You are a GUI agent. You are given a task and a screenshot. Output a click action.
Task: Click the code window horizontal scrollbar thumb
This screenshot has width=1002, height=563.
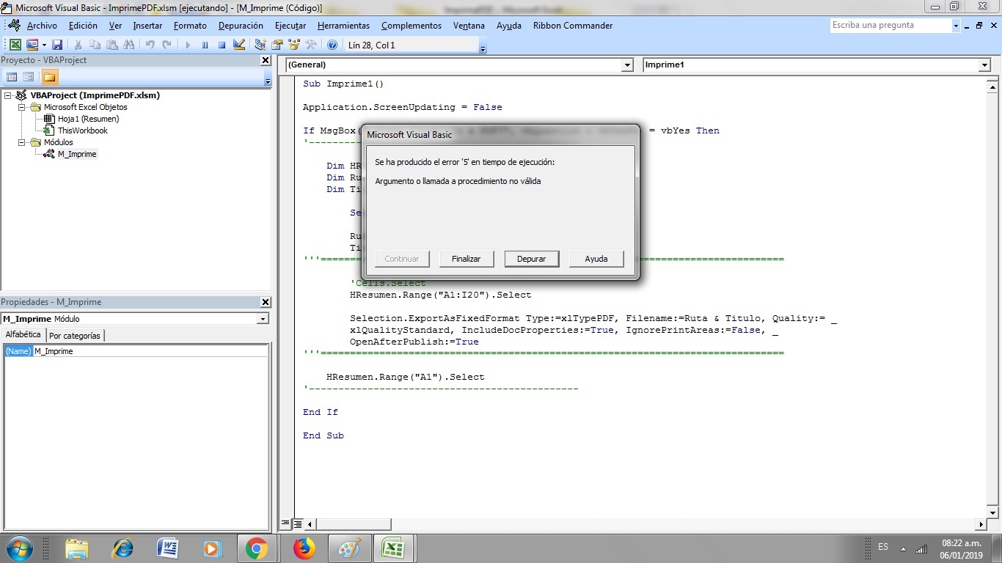click(x=354, y=524)
